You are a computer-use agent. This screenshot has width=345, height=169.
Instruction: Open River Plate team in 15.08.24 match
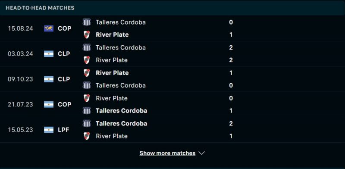point(112,35)
